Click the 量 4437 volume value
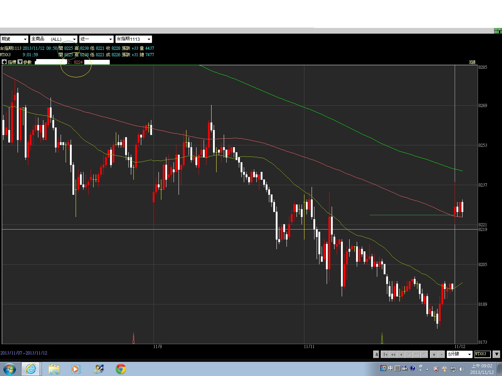502x376 pixels. tap(147, 48)
